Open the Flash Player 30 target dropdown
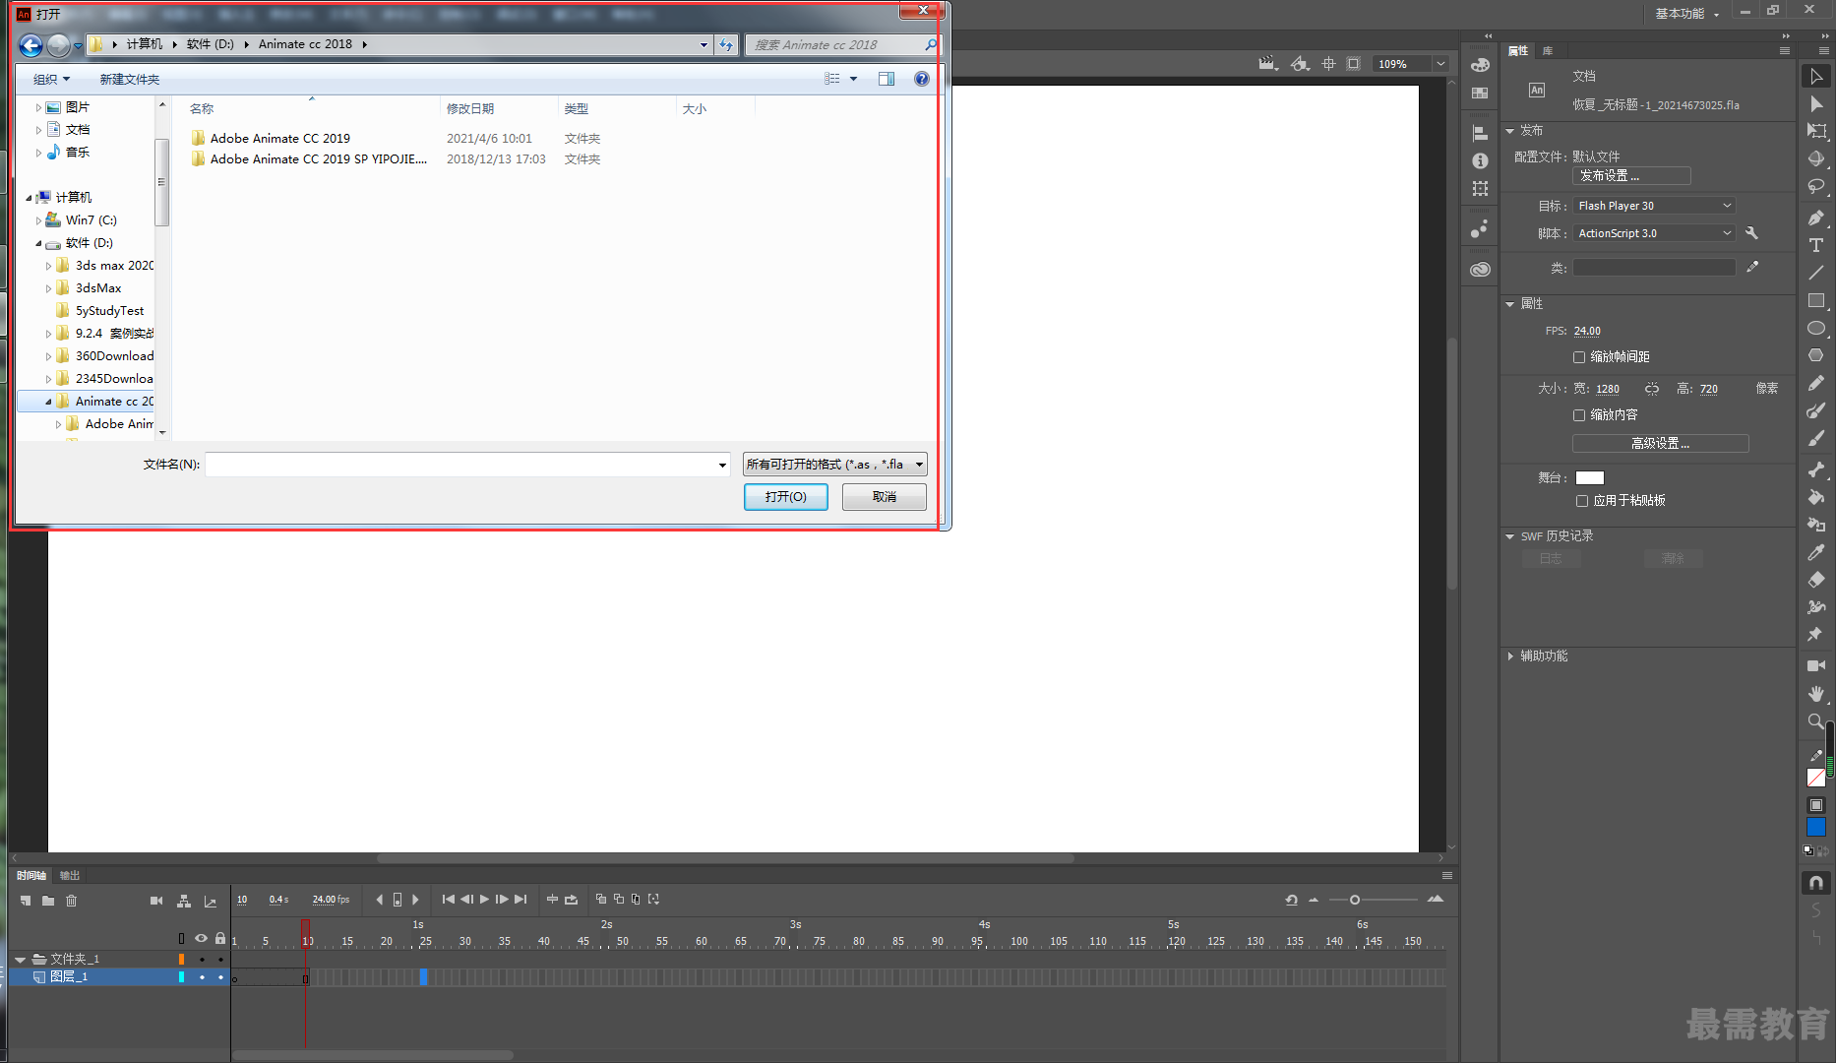Screen dimensions: 1836x1063 (1655, 206)
